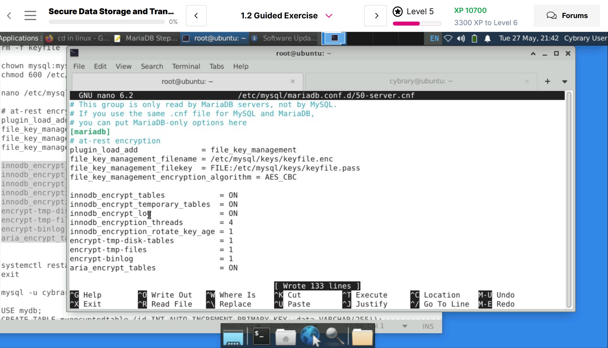
Task: Click the innodb_encryption_threads line
Action: pyautogui.click(x=151, y=223)
